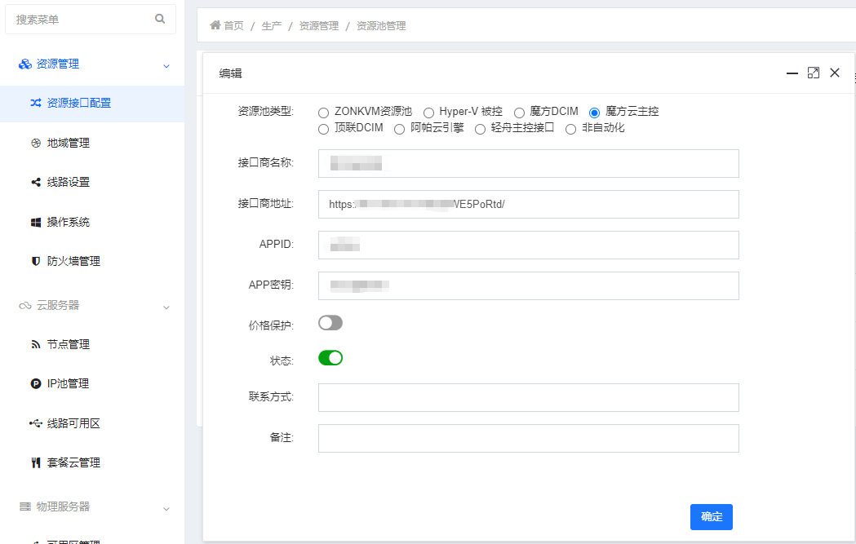Enable the 价格保护 switch

(330, 323)
